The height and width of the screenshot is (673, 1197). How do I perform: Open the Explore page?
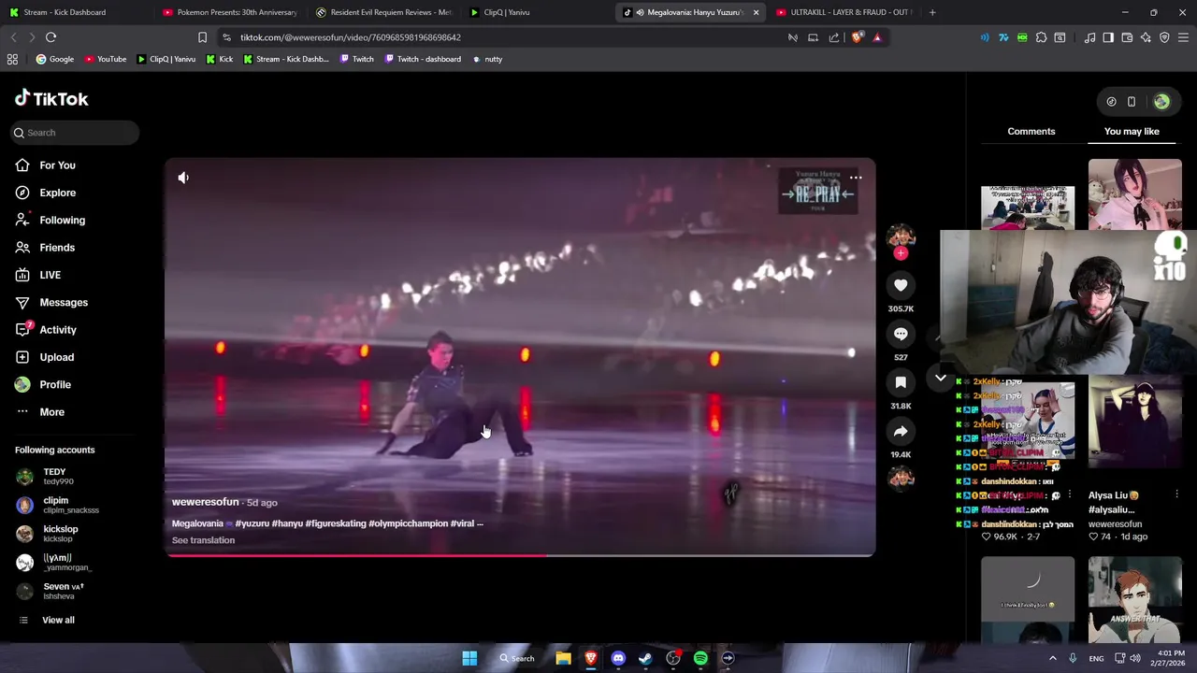click(45, 193)
